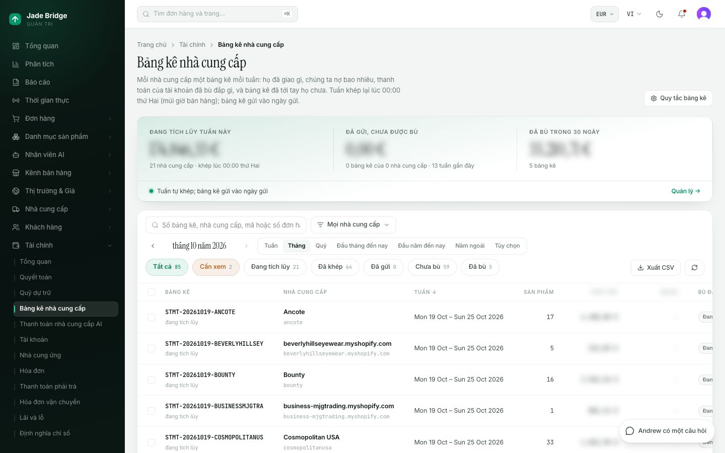This screenshot has height=453, width=725.
Task: Check the STMT-20261019-BEVERLYHILLSEY row checkbox
Action: [x=151, y=348]
